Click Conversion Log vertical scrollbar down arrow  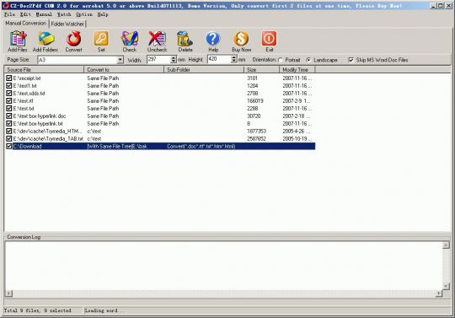[x=446, y=286]
